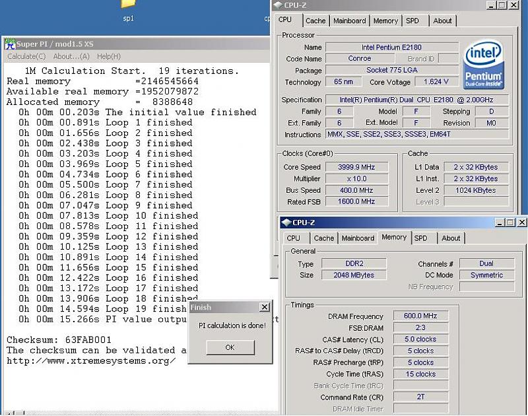Viewport: 528px width, 416px height.
Task: Switch to the SPD tab in the upper CPU-Z window
Action: click(412, 20)
